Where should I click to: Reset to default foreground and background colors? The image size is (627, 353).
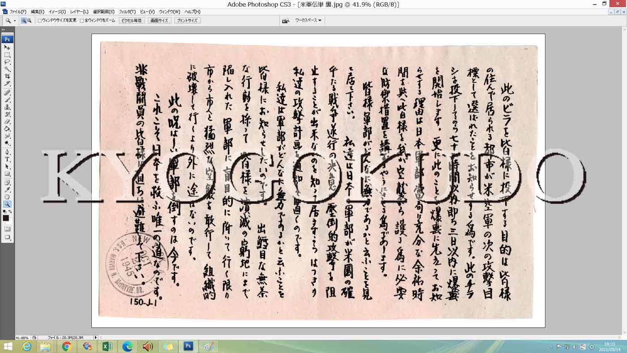pos(4,211)
